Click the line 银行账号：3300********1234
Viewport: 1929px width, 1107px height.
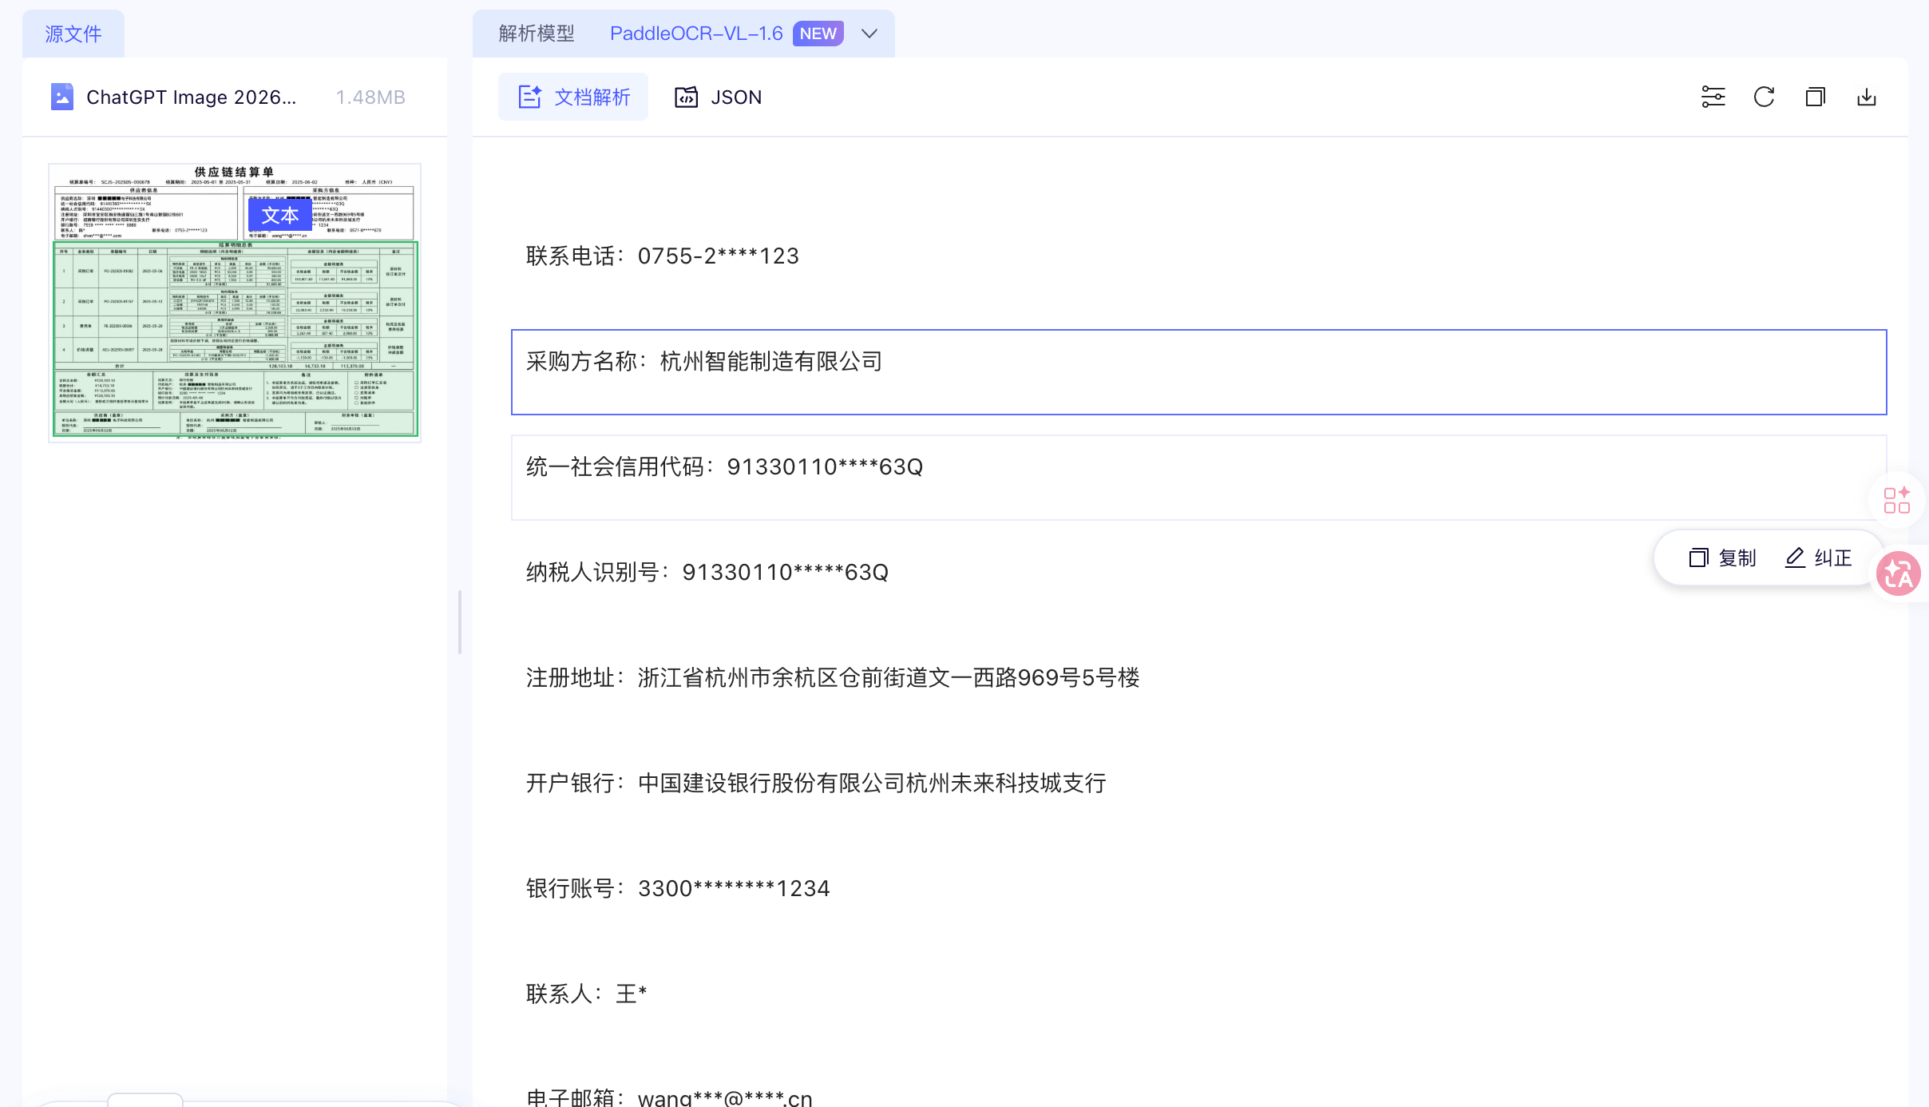pyautogui.click(x=678, y=888)
